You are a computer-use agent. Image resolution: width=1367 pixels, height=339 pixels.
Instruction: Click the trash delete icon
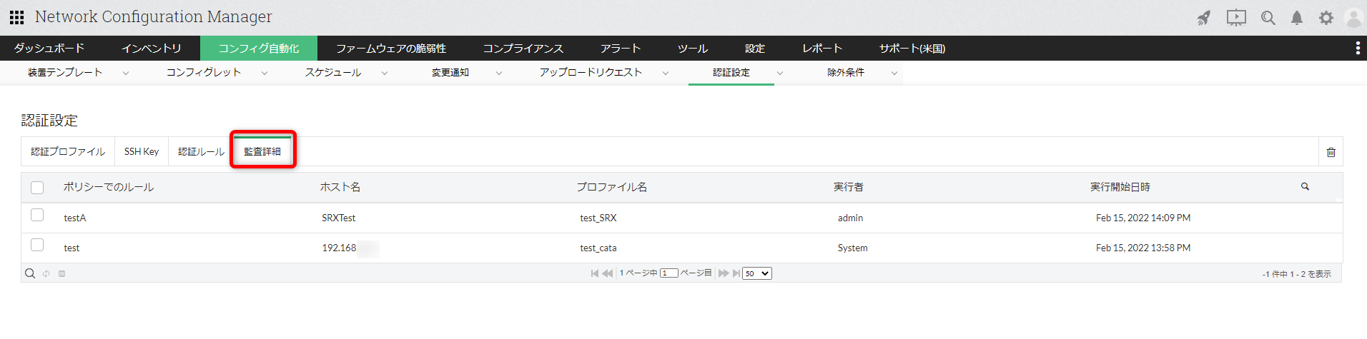coord(1331,152)
